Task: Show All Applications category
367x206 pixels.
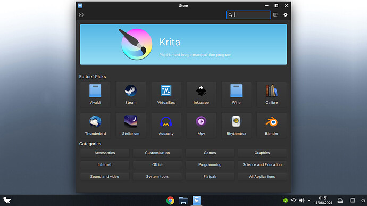Action: 262,177
